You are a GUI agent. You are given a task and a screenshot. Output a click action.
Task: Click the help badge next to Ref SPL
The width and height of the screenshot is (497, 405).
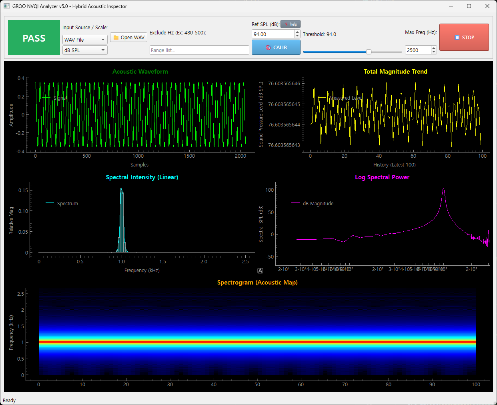pos(291,24)
